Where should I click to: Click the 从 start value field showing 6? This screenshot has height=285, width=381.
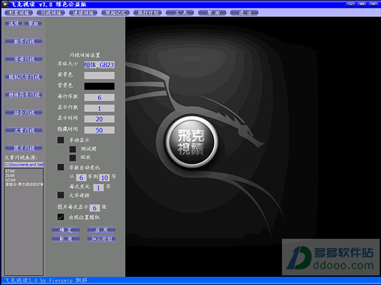coord(81,177)
